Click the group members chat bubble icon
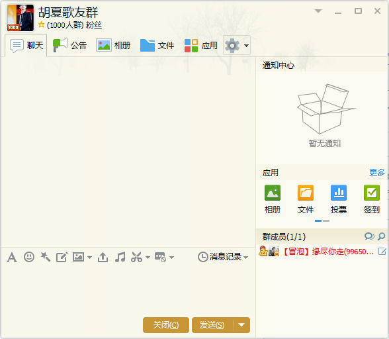This screenshot has width=389, height=339. click(x=369, y=236)
